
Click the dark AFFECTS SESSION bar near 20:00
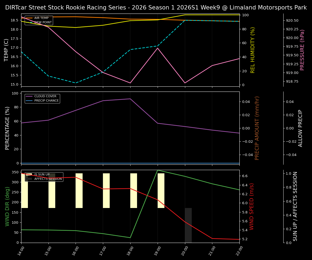188,225
